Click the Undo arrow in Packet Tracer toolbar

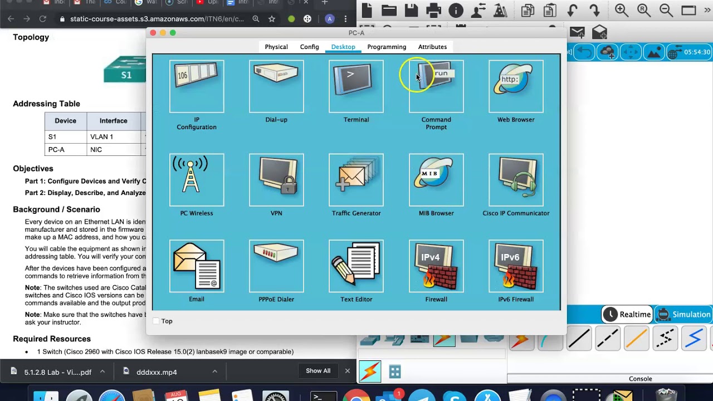coord(572,10)
